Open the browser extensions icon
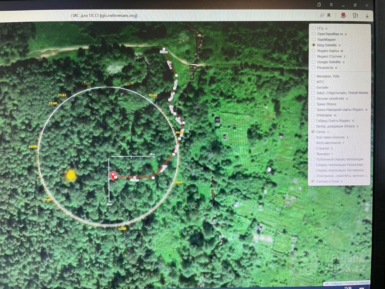The image size is (385, 289). pyautogui.click(x=355, y=15)
